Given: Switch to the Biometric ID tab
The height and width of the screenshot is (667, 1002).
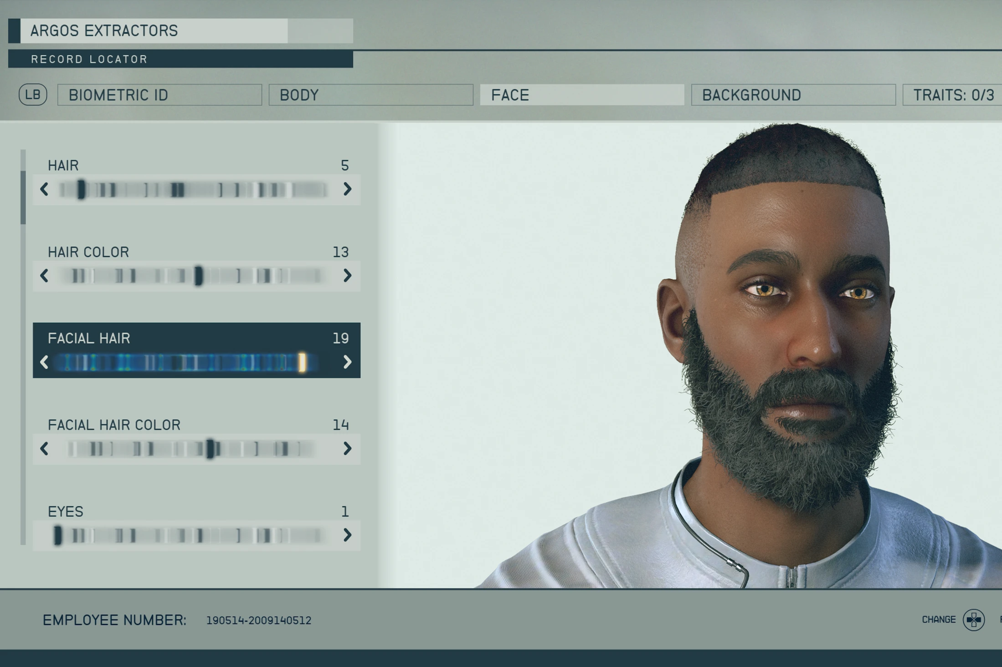Looking at the screenshot, I should [x=159, y=95].
